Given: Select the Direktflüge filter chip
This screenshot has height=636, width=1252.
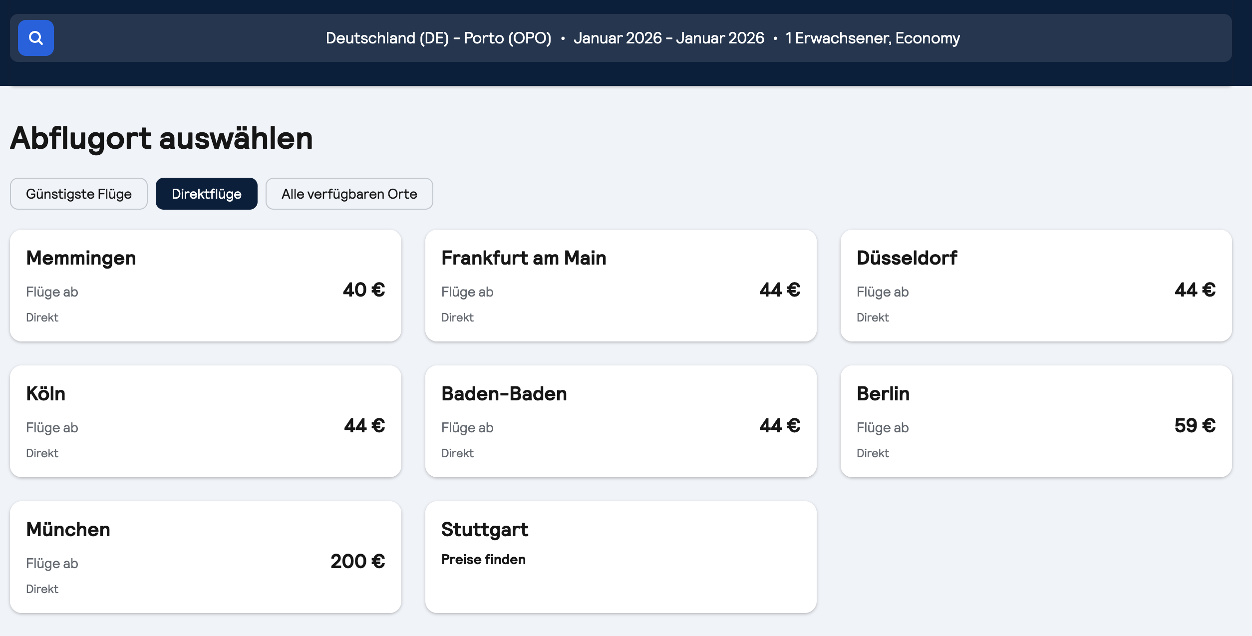Looking at the screenshot, I should (207, 194).
